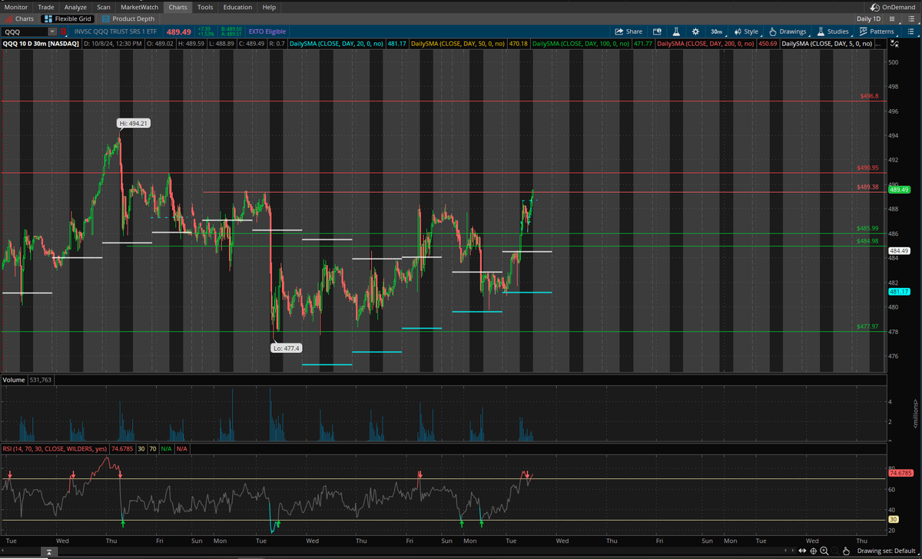The width and height of the screenshot is (922, 559).
Task: Click the 489.49 current price axis bubble
Action: (x=899, y=190)
